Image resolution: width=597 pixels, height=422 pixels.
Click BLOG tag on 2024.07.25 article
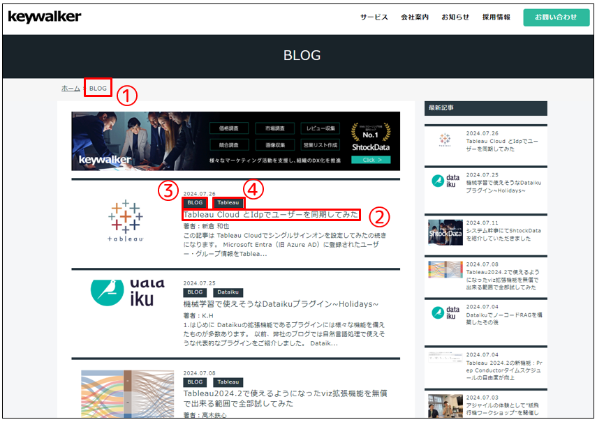click(x=195, y=292)
